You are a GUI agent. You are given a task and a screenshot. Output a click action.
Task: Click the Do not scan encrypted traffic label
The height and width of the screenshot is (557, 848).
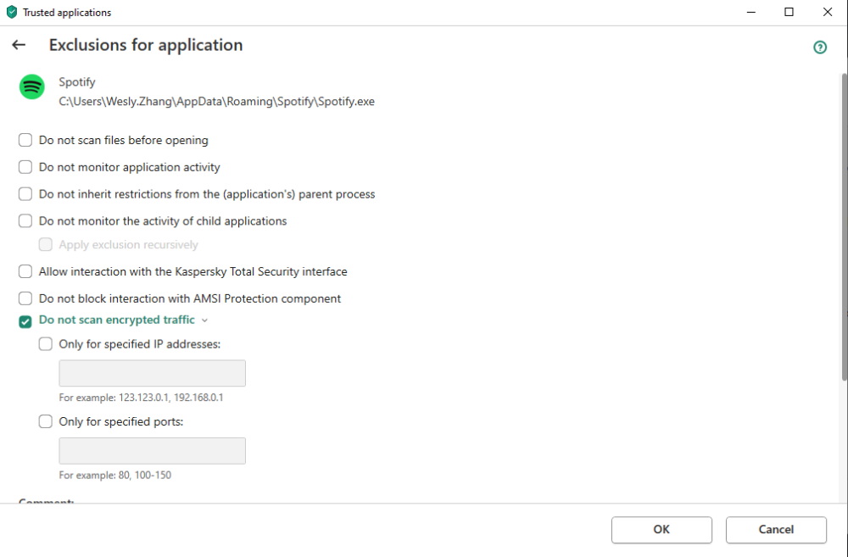(117, 320)
